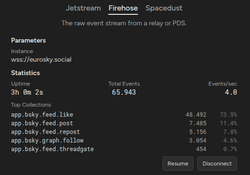This screenshot has width=250, height=175.
Task: Click the Parameters section heading
Action: pyautogui.click(x=28, y=41)
